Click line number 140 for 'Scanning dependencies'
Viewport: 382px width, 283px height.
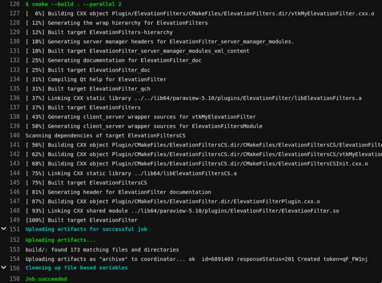coord(15,136)
